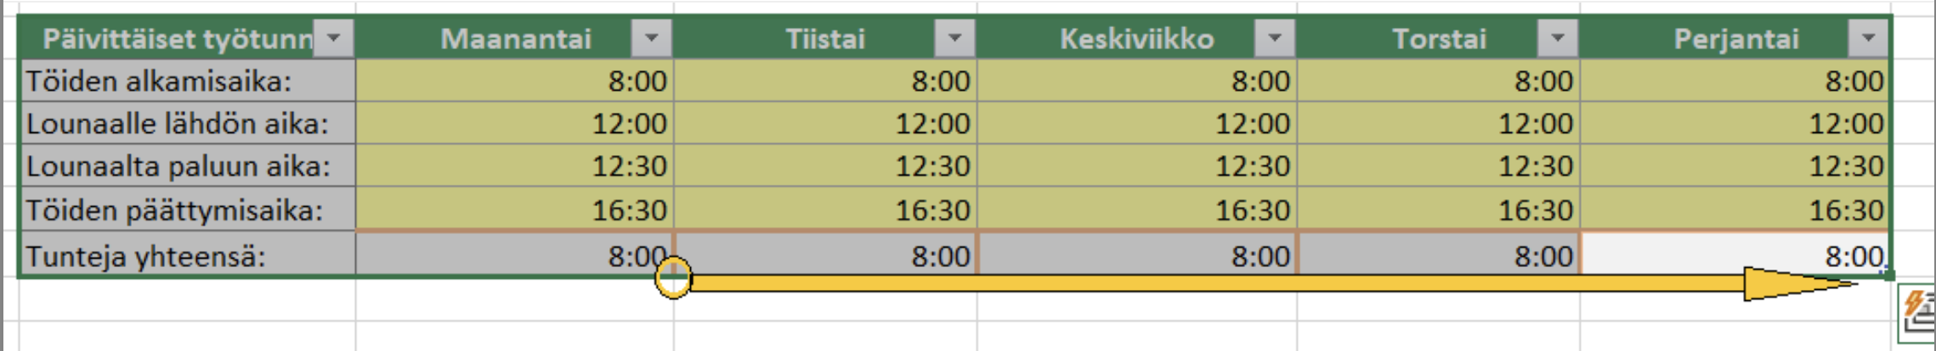Select Tiistai lunch departure 12:00 cell
The image size is (1936, 351).
(x=825, y=124)
